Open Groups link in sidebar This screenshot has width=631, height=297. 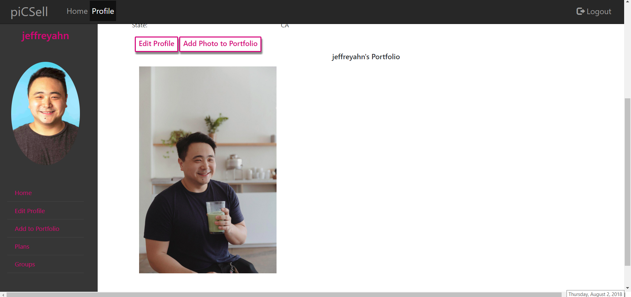[25, 264]
